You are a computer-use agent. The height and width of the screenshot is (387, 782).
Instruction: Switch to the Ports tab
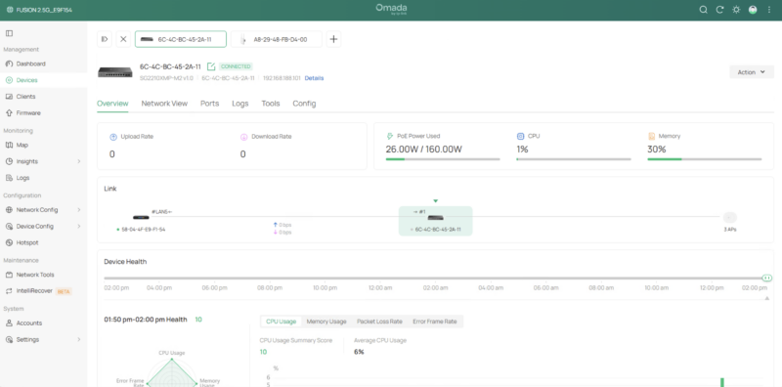[210, 104]
